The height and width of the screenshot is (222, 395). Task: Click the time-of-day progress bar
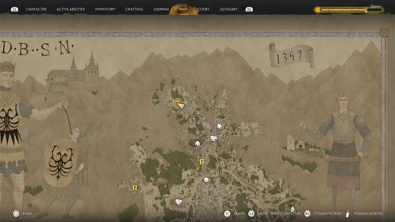tap(349, 10)
